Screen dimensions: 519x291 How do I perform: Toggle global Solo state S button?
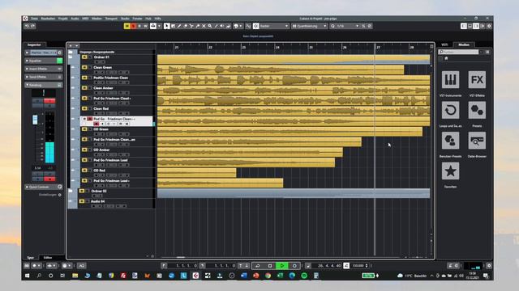pyautogui.click(x=133, y=26)
